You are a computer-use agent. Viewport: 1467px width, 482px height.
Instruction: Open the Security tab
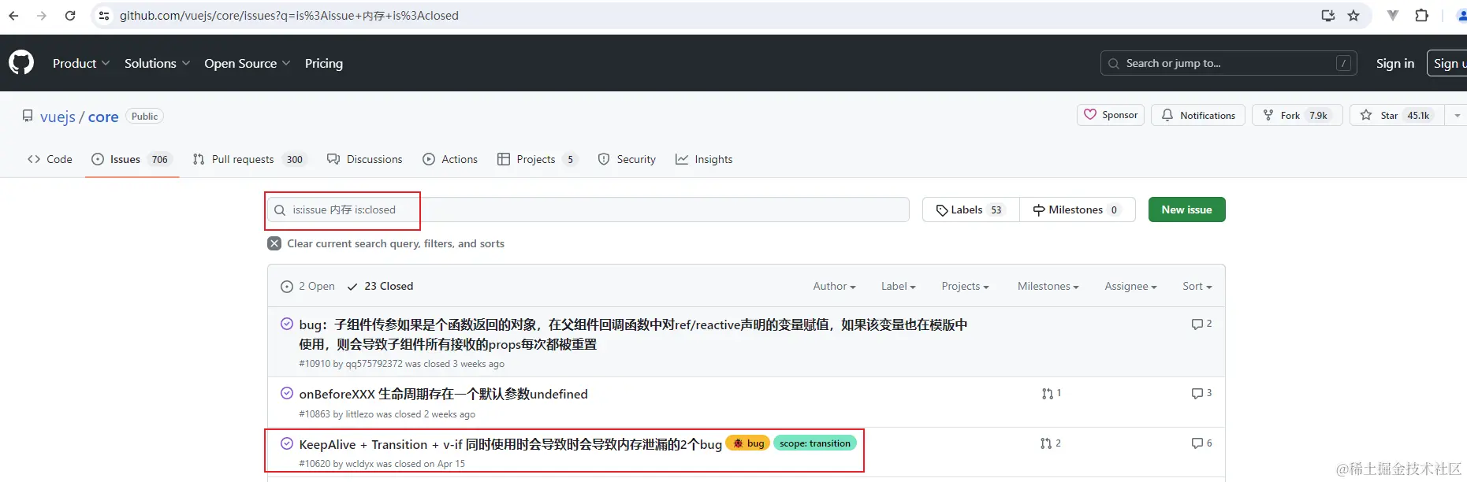[x=627, y=159]
